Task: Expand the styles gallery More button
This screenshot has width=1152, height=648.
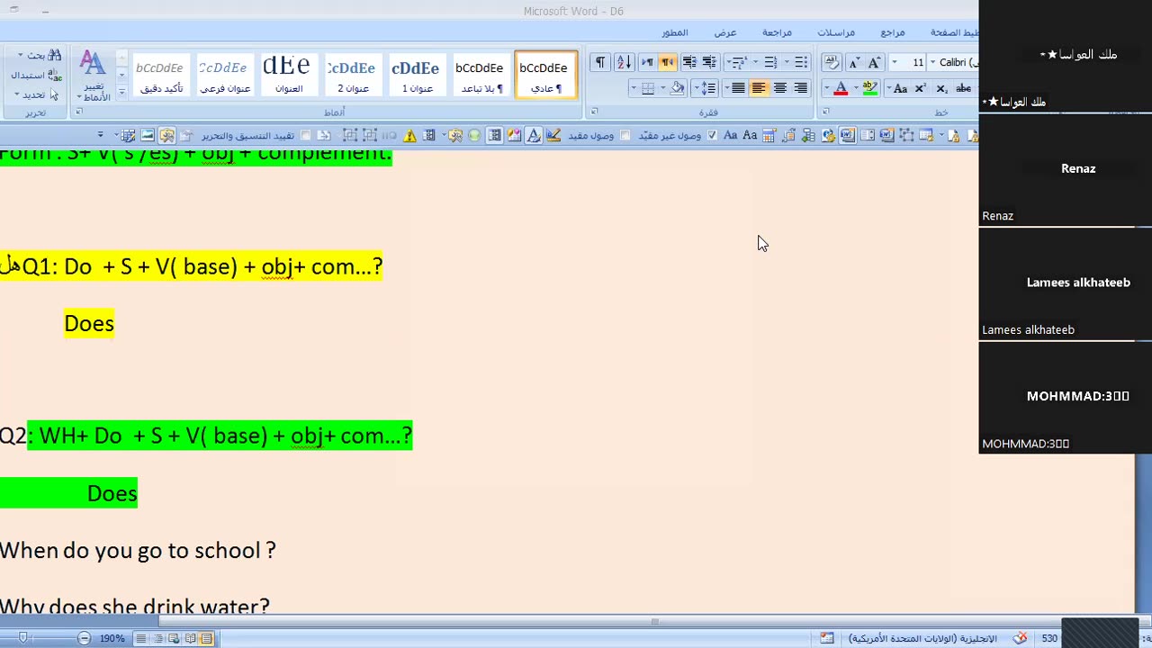Action: [122, 91]
